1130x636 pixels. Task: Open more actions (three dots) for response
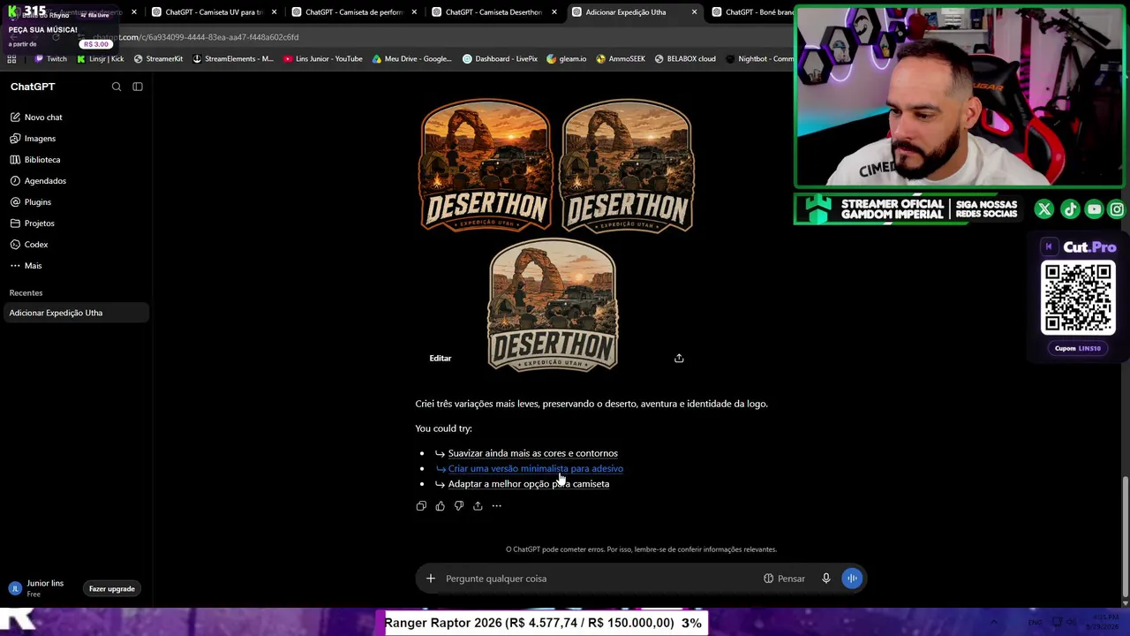[496, 506]
